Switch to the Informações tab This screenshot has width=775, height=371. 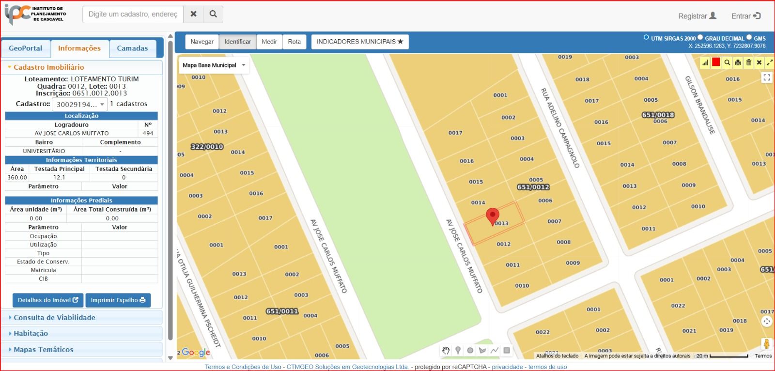(x=79, y=48)
